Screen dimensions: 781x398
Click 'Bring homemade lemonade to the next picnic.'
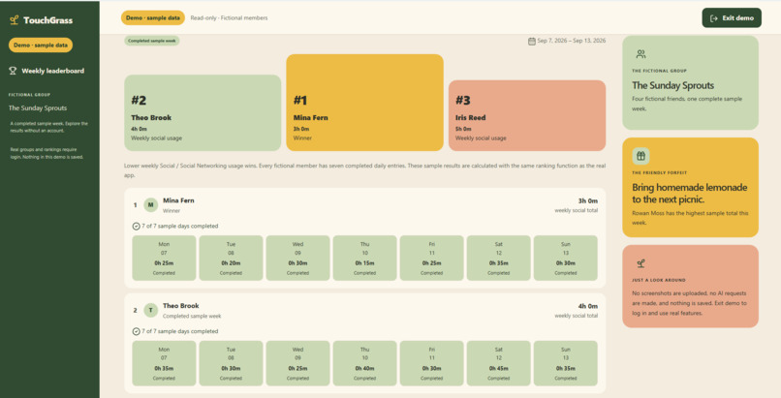[689, 194]
